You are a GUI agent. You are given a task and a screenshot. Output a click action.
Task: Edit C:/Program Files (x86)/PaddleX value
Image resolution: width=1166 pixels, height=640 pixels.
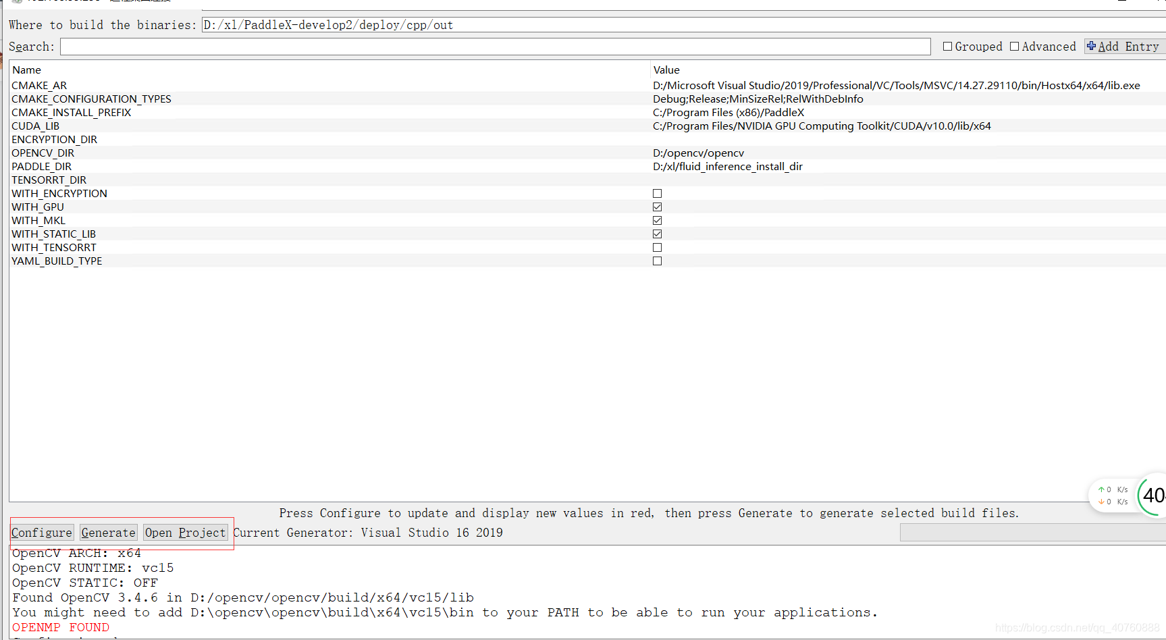coord(728,113)
